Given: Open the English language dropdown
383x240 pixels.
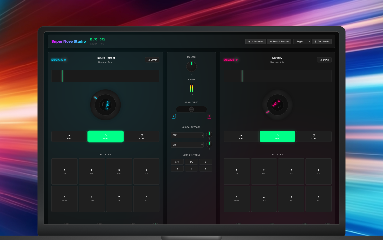Looking at the screenshot, I should pos(302,42).
